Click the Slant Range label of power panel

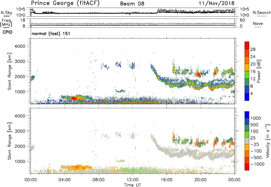point(9,71)
